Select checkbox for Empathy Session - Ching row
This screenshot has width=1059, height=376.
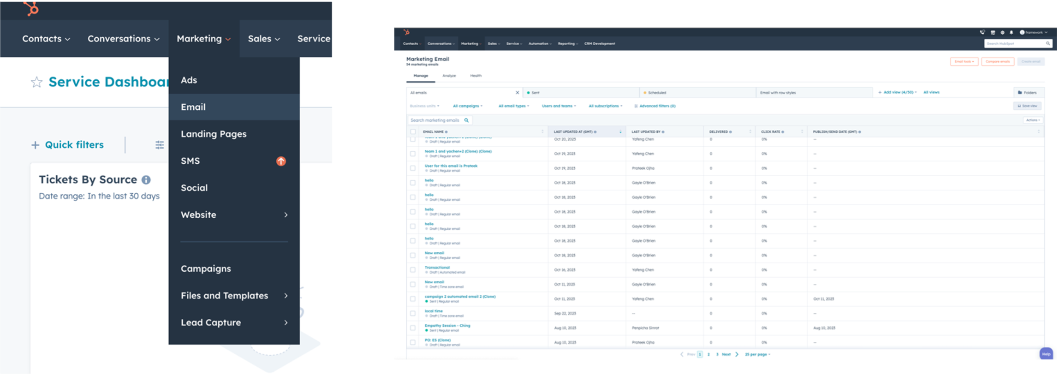point(413,328)
